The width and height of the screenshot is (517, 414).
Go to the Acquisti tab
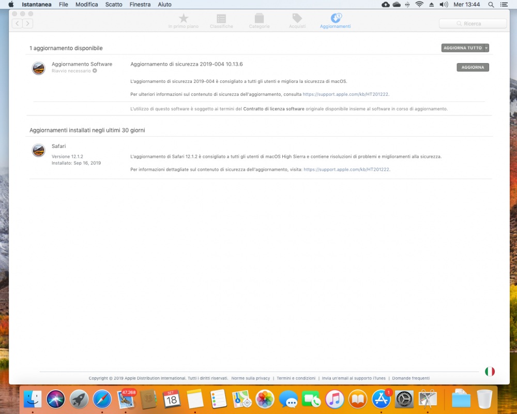tap(297, 21)
